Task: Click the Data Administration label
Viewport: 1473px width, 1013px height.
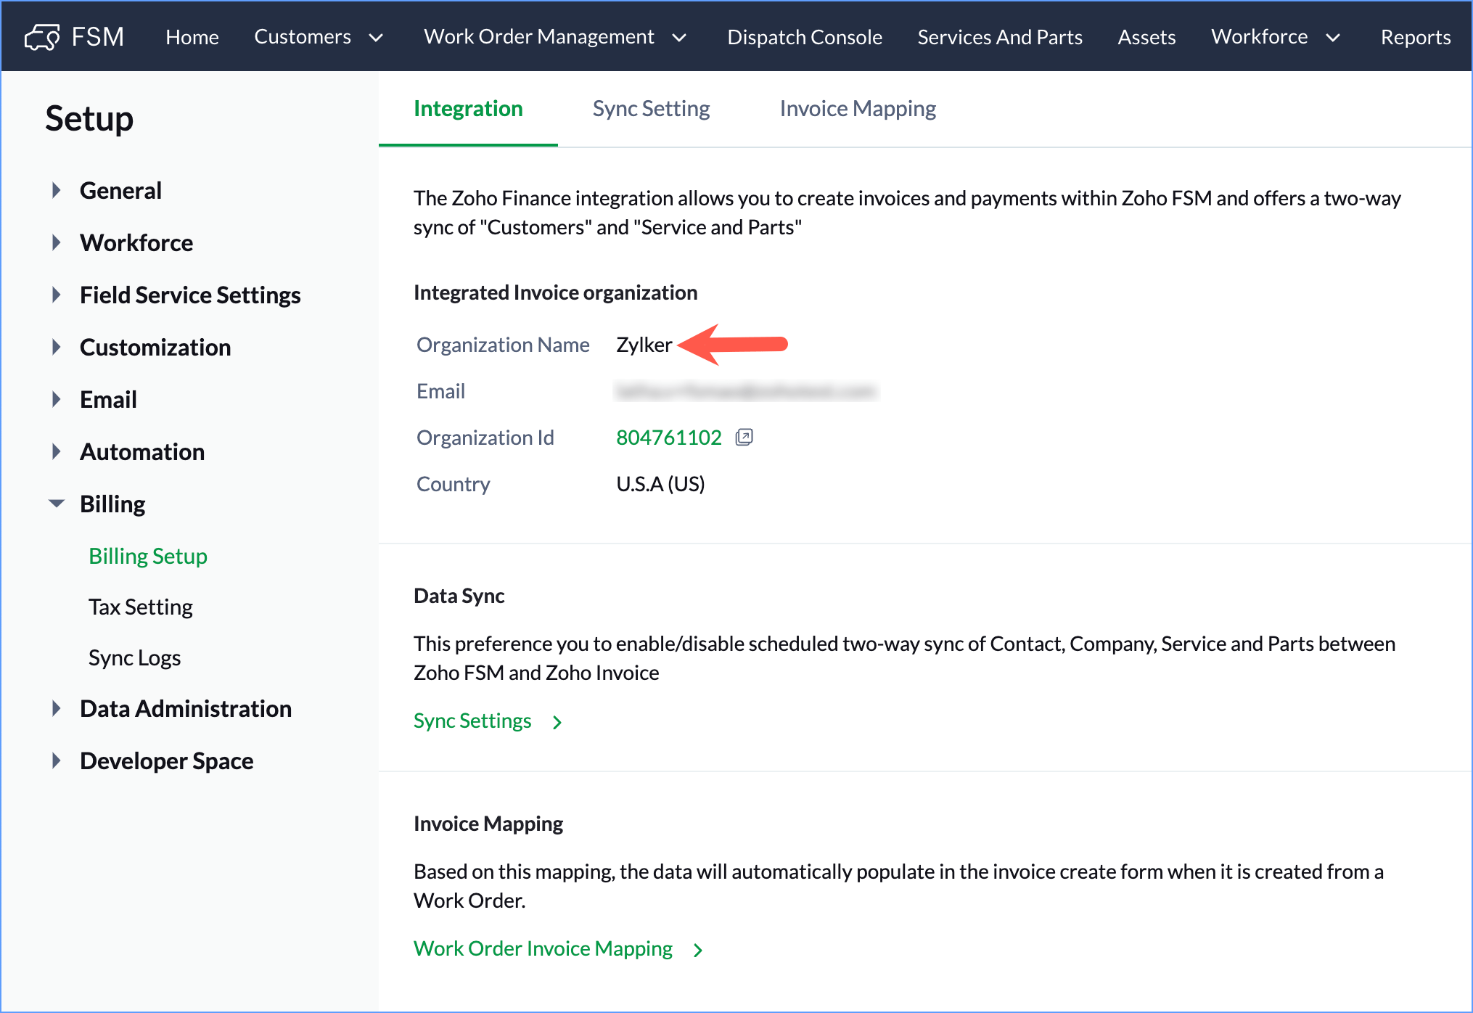Action: pos(186,709)
